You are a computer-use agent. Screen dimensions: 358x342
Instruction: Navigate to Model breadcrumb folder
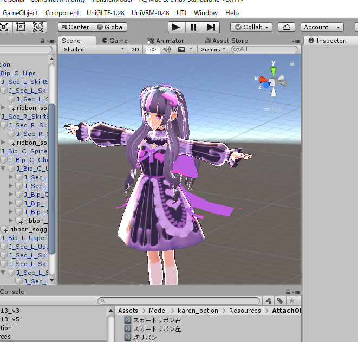pyautogui.click(x=158, y=311)
